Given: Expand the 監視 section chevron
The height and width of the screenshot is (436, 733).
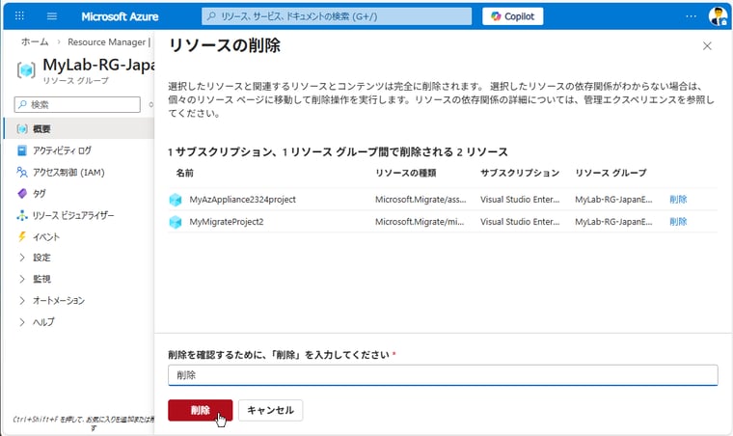Looking at the screenshot, I should 22,279.
